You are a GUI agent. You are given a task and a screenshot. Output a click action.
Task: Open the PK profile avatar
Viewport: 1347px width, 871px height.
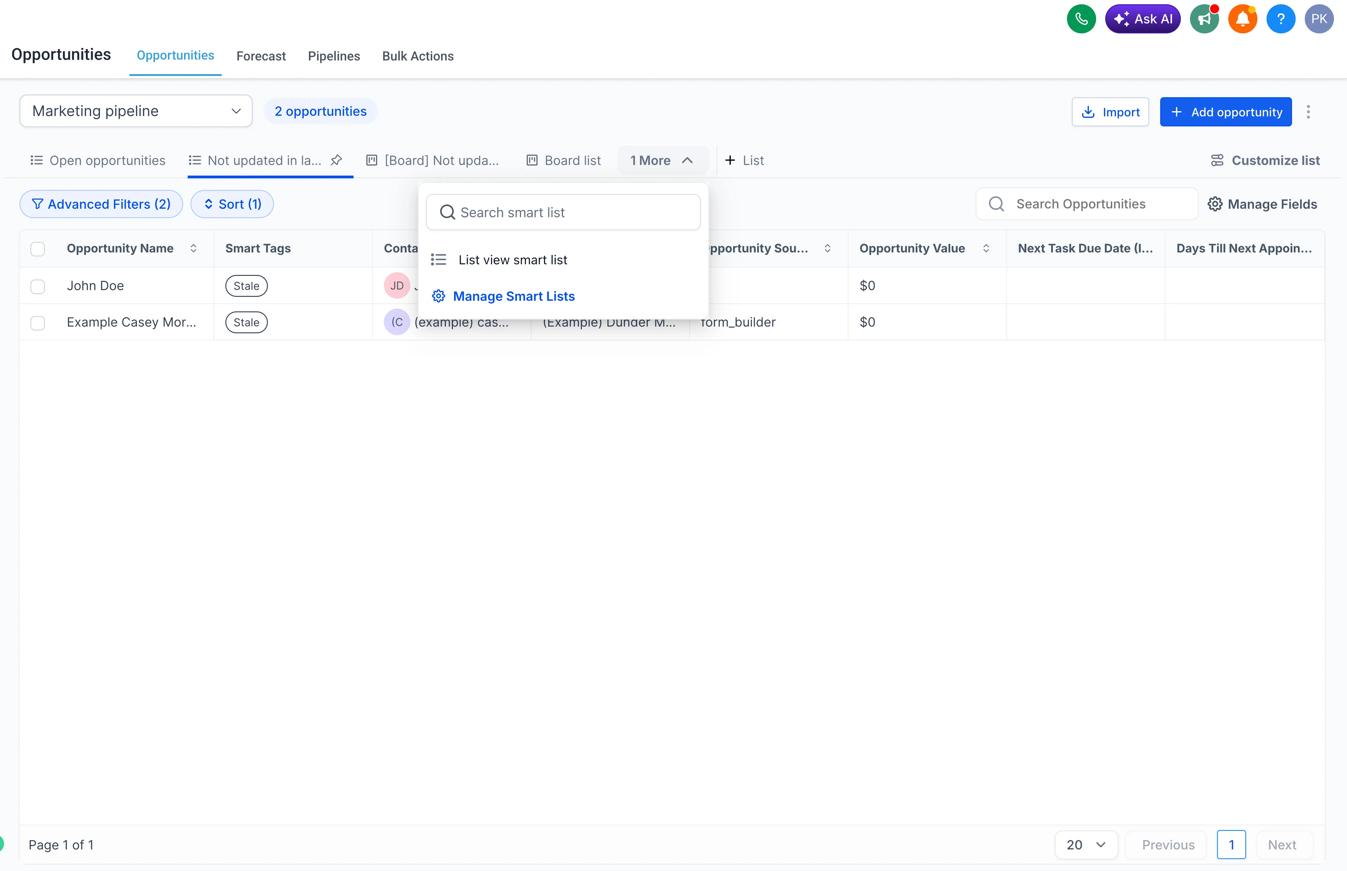[1319, 18]
